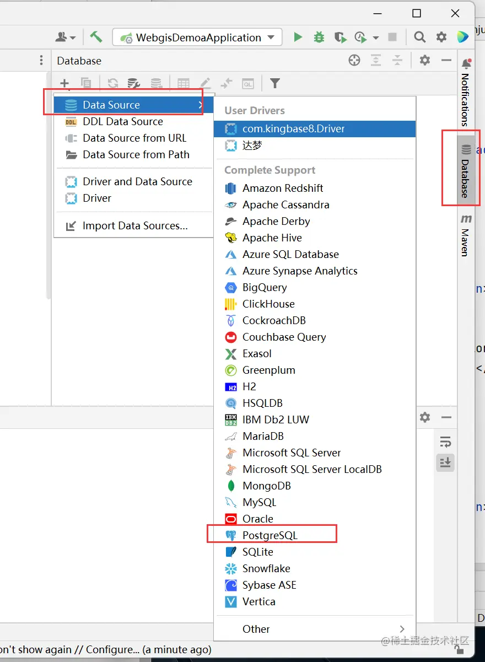Choose MySQL data source
The image size is (485, 662).
(x=315, y=502)
